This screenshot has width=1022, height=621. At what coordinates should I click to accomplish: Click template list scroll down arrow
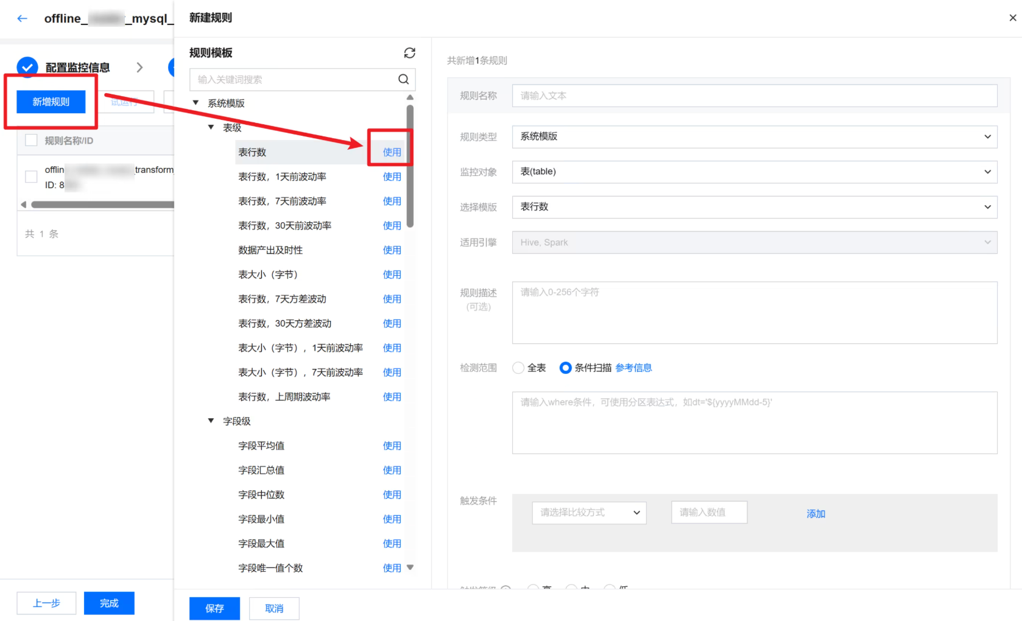click(x=410, y=567)
